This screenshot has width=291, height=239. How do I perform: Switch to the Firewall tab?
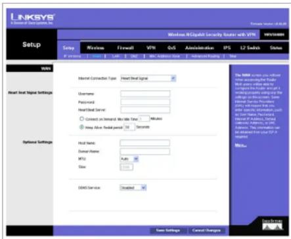125,48
